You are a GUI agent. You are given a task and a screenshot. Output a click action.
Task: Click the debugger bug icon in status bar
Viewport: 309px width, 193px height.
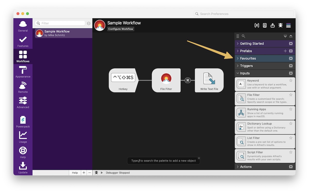(x=96, y=173)
